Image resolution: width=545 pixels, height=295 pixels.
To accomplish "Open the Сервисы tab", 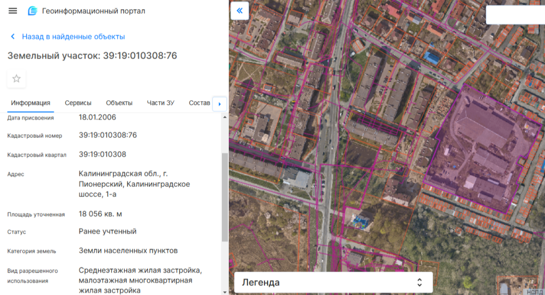I will [x=78, y=103].
